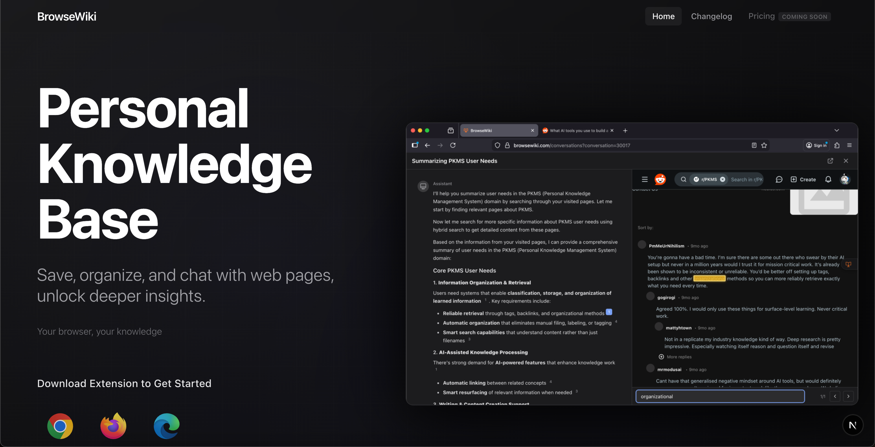Remove the r/PKMS search filter chip
This screenshot has width=875, height=447.
723,179
